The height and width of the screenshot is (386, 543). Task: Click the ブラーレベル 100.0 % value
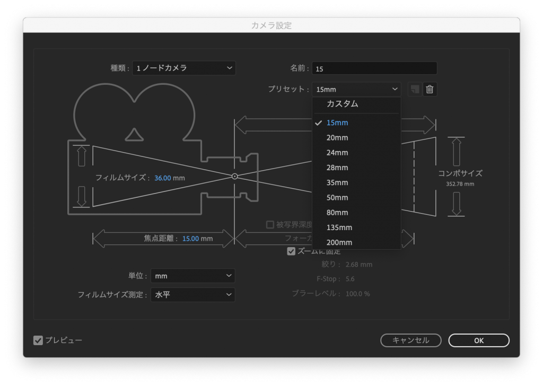[x=358, y=294]
